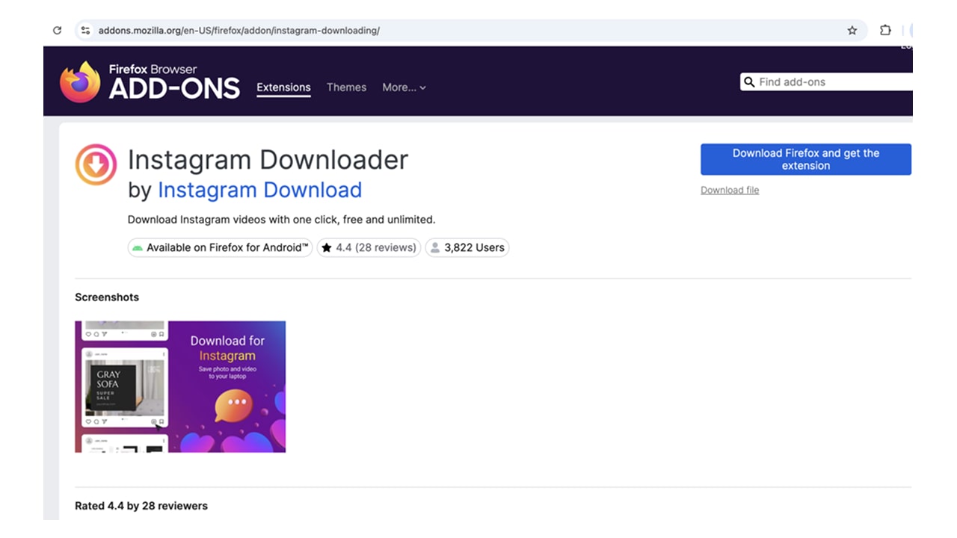
Task: Bookmark this page with the star icon
Action: [x=852, y=31]
